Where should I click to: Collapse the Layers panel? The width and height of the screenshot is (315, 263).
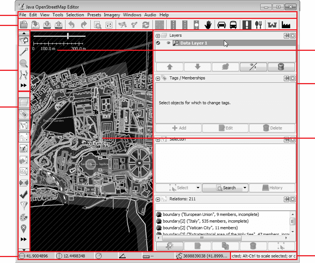(158, 36)
